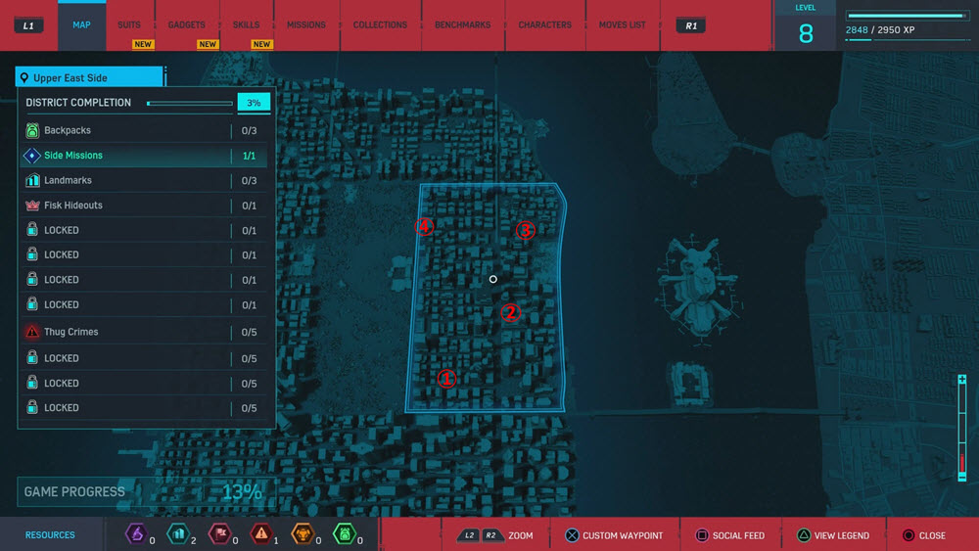Click the 0/5 Thug Crimes count
The height and width of the screenshot is (551, 979).
click(249, 332)
